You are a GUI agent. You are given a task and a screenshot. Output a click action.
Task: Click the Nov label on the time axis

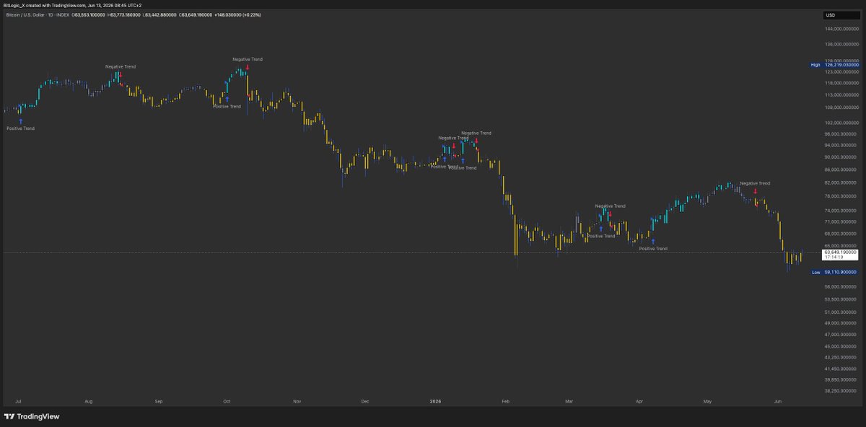click(x=297, y=400)
